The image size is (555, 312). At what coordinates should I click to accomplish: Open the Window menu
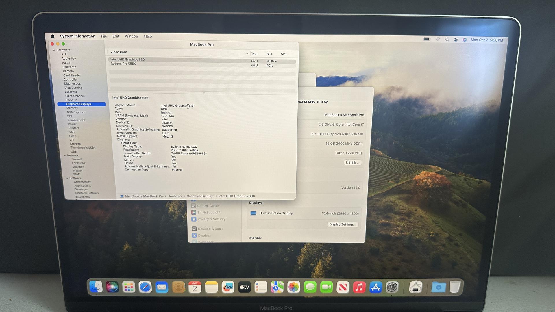point(131,36)
